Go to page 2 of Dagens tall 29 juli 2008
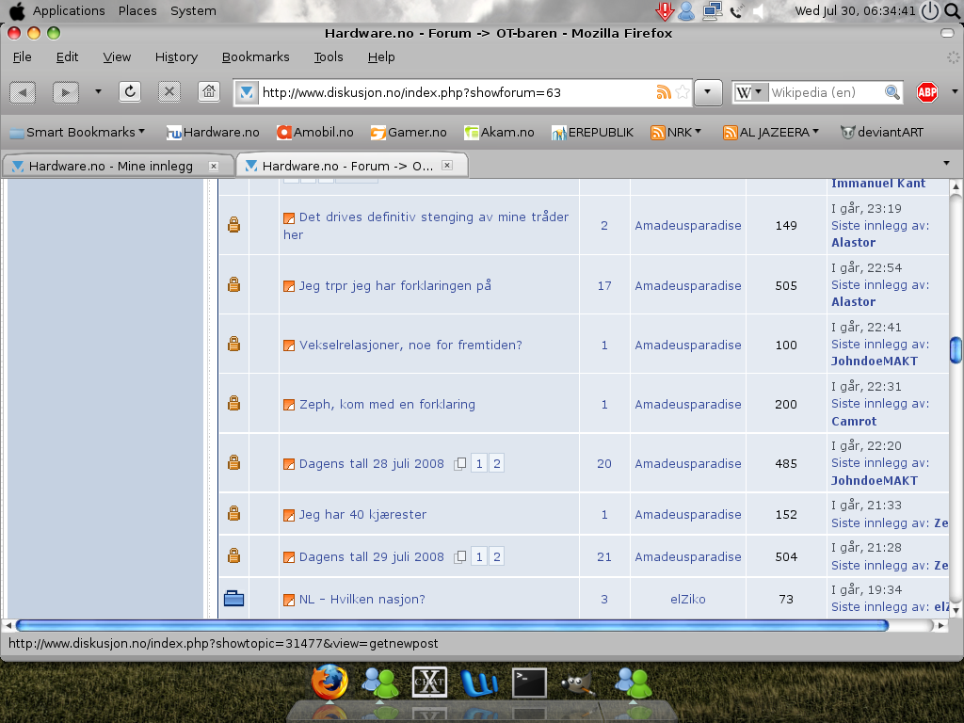Screen dimensions: 964x723 497,557
